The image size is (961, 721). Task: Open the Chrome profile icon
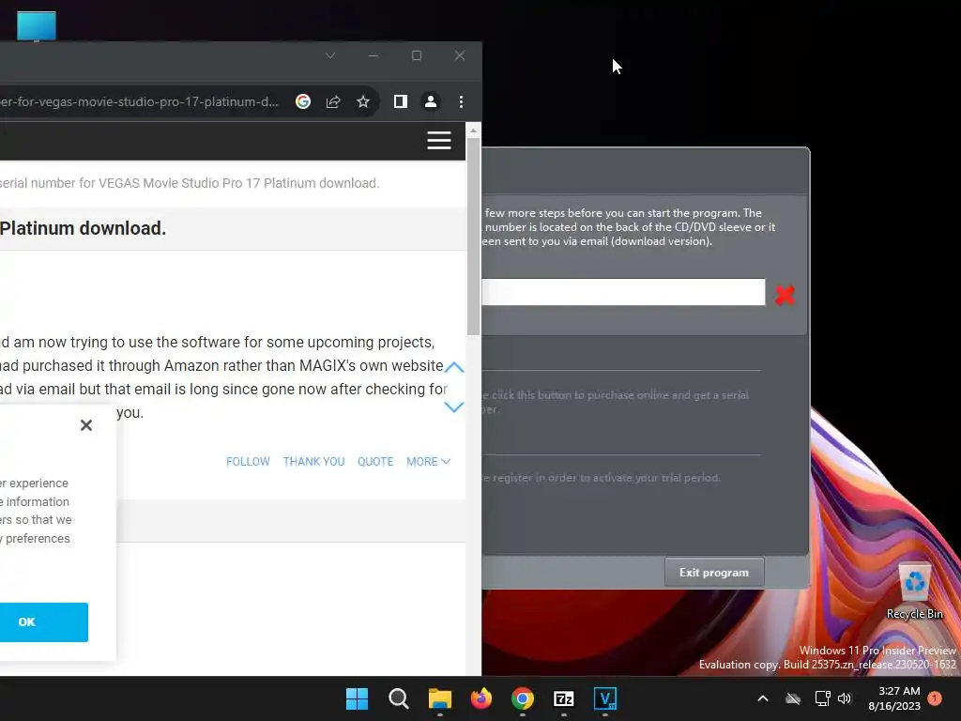coord(431,101)
